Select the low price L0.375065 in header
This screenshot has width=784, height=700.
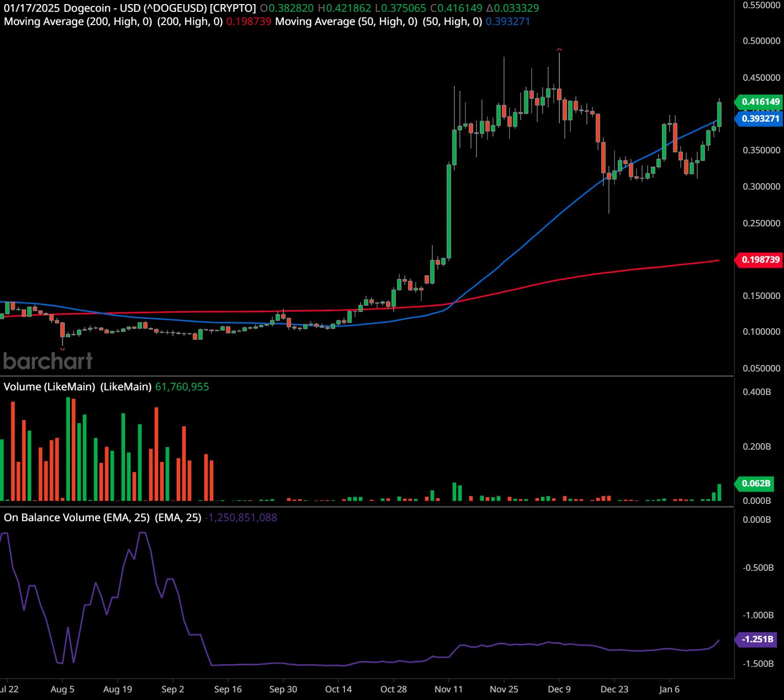[400, 8]
